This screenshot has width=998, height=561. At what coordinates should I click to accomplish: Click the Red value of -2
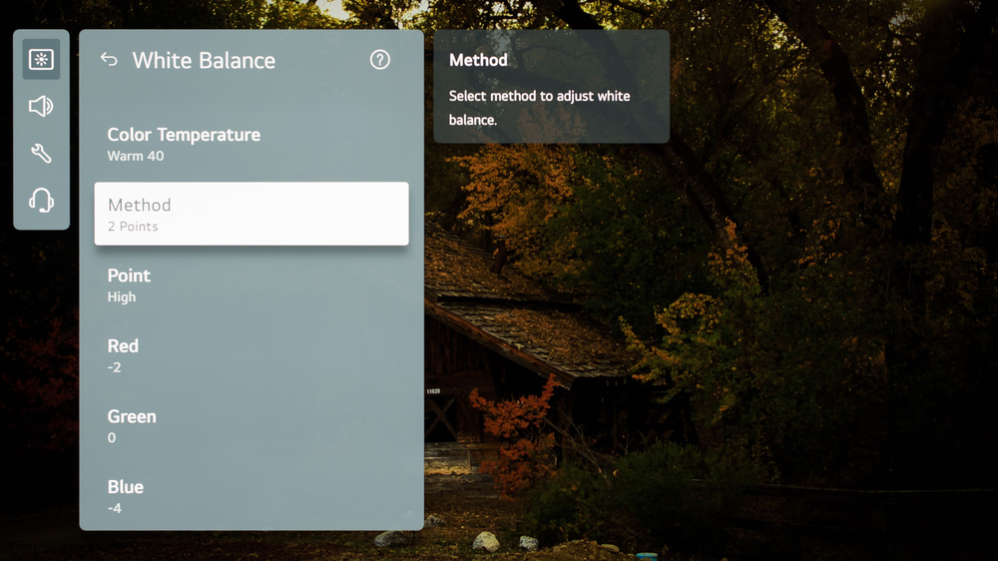point(114,367)
